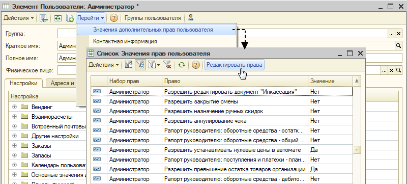Switch to the Настройки tab
This screenshot has height=184, width=407.
(x=23, y=83)
